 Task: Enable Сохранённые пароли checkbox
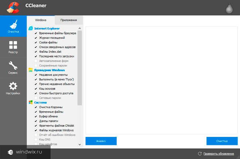(36, 66)
